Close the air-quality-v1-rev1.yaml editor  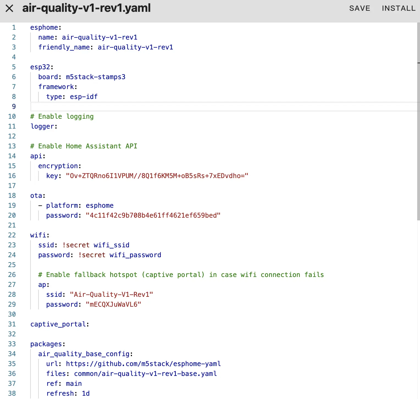[9, 9]
